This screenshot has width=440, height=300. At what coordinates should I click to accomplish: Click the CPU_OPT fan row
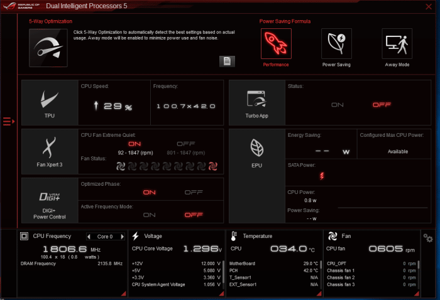point(371,264)
